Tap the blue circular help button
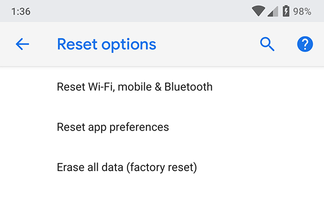This screenshot has height=198, width=324. [305, 44]
